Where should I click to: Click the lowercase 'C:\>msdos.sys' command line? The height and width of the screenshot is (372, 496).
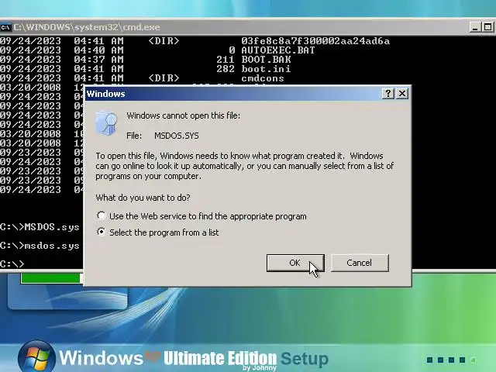40,246
